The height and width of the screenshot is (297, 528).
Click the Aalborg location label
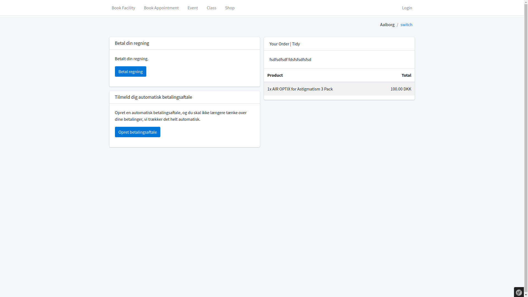(x=387, y=24)
